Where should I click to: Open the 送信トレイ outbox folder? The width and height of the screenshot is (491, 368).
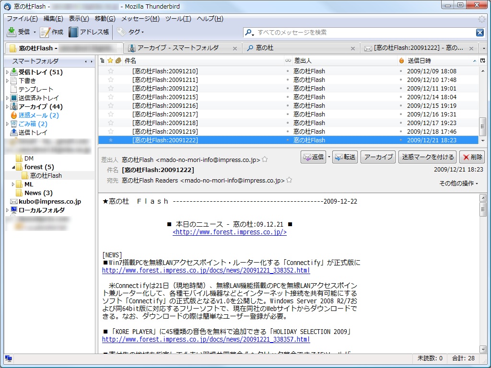point(29,132)
